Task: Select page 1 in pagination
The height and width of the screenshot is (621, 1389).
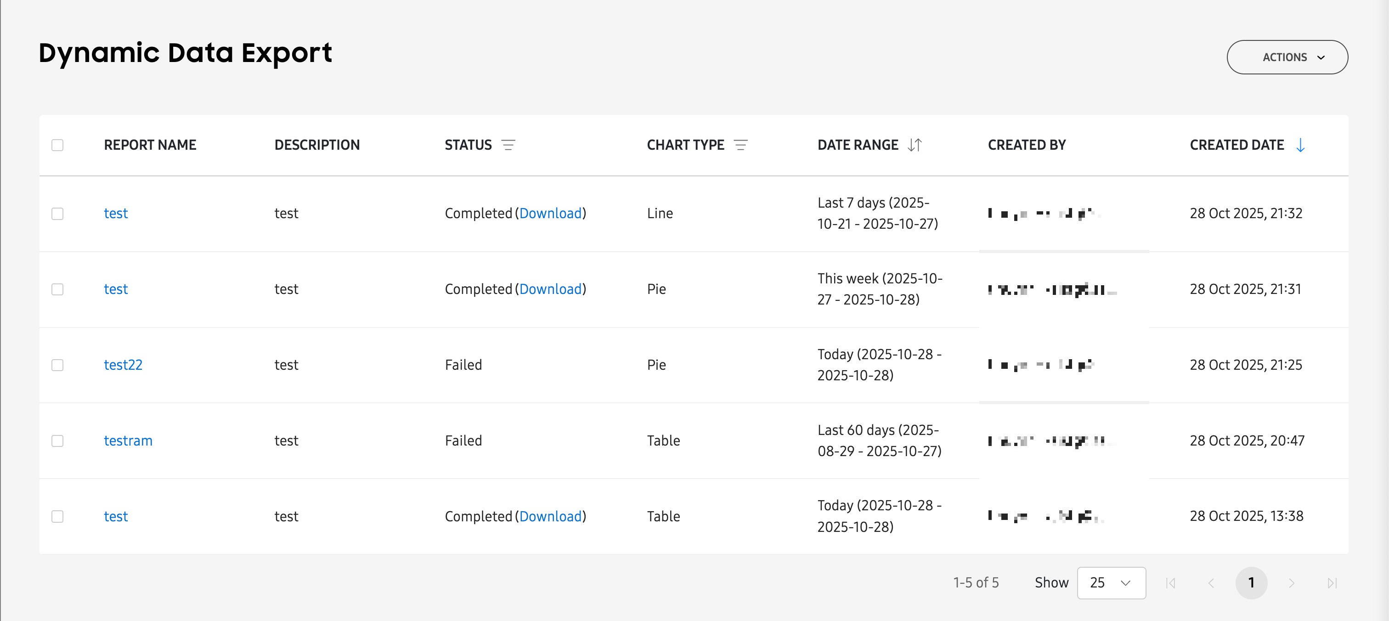Action: click(1251, 583)
